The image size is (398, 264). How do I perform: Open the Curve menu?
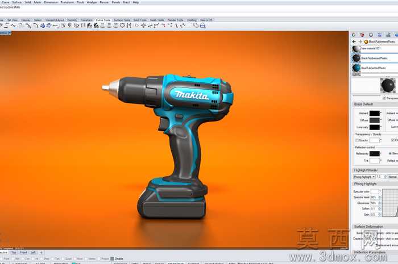point(5,2)
